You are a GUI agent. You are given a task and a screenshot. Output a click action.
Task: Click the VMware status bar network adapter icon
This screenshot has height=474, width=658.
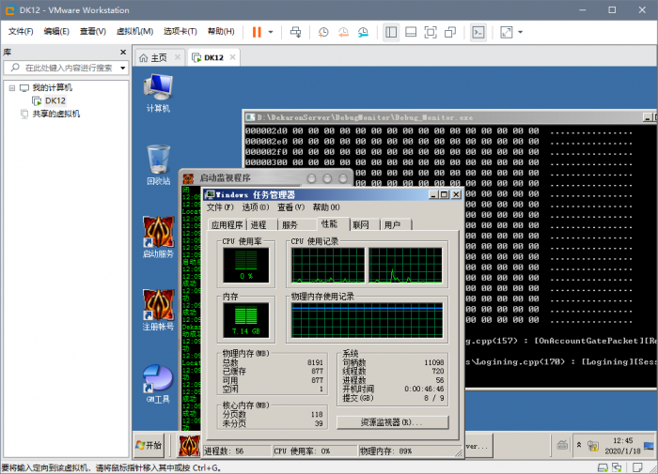click(617, 467)
